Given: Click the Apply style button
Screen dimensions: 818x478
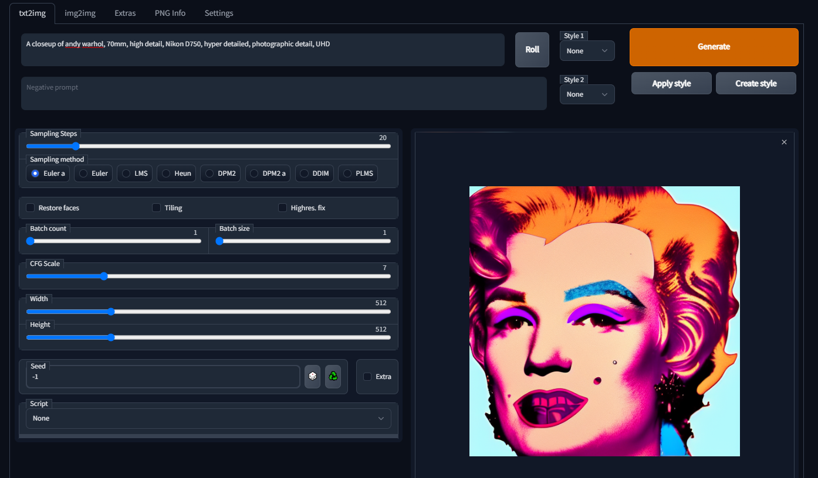Looking at the screenshot, I should (671, 83).
